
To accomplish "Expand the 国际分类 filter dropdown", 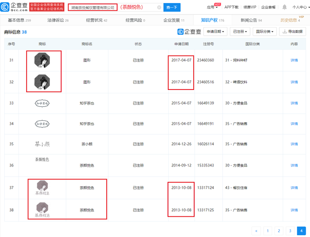I will pos(264,31).
